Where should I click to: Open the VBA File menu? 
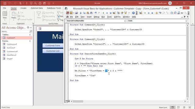(71, 17)
